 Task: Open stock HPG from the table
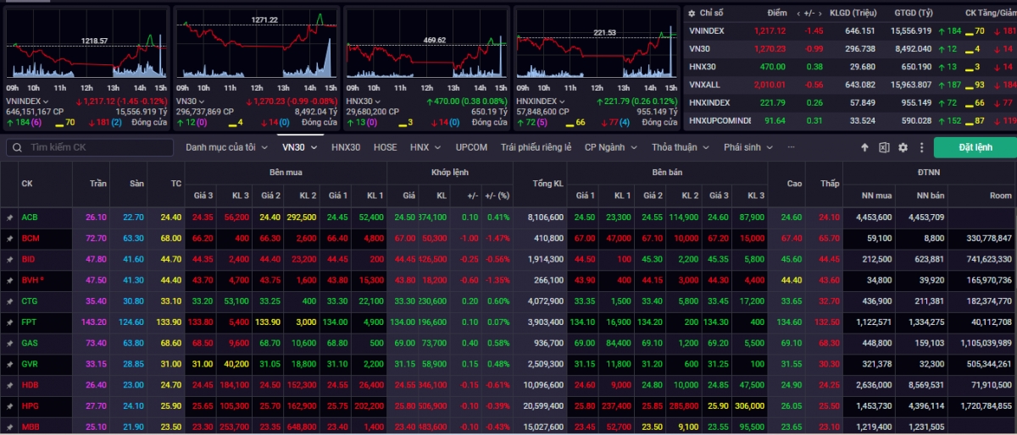30,406
